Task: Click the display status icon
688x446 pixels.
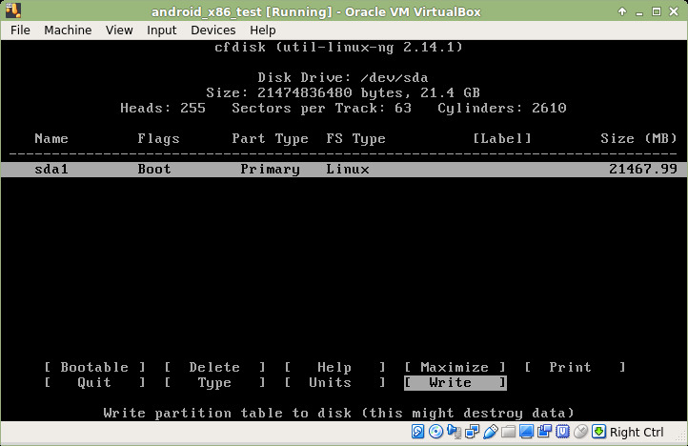Action: (526, 432)
